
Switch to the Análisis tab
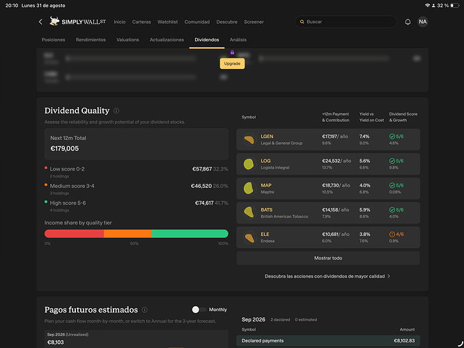coord(238,40)
